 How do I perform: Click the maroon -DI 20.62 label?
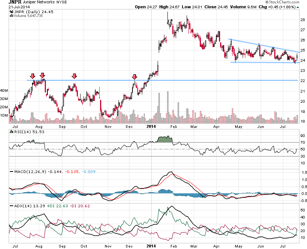(80, 206)
